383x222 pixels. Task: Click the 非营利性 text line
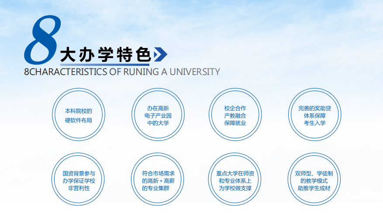[79, 188]
